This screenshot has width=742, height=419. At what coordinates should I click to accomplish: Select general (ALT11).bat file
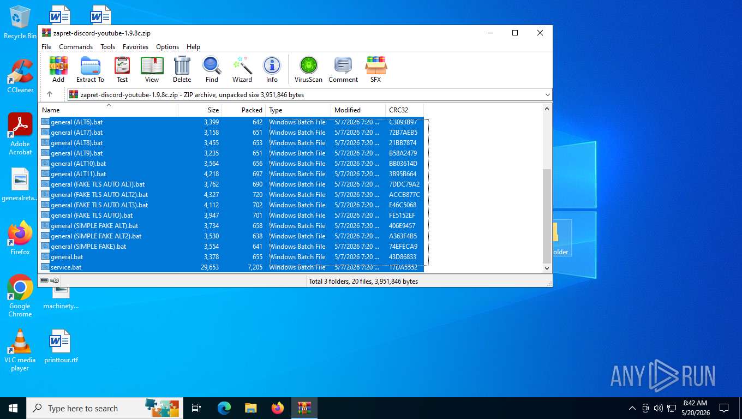(231, 174)
